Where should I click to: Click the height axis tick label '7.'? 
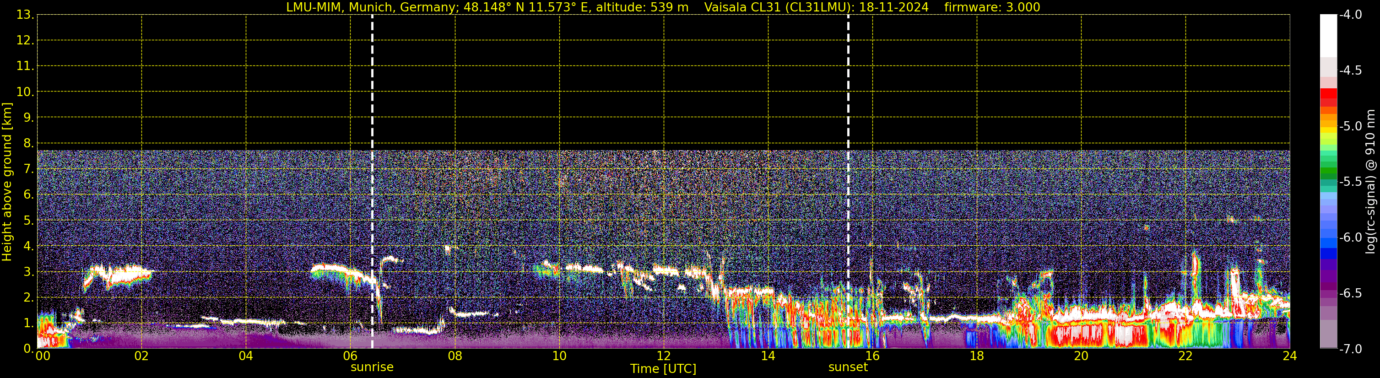28,169
